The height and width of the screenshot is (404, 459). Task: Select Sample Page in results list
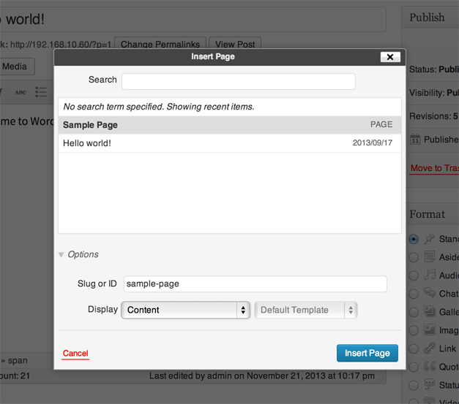tap(227, 125)
